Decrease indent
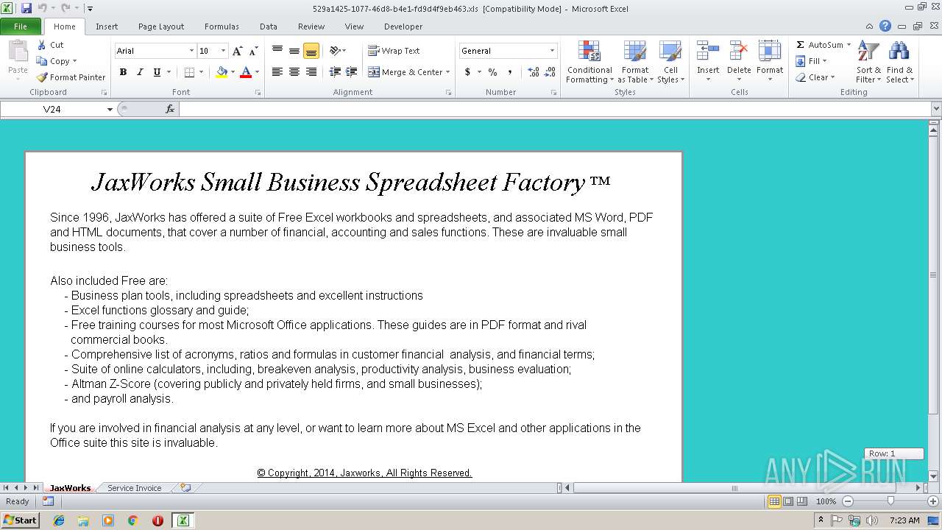942x530 pixels. pyautogui.click(x=335, y=72)
